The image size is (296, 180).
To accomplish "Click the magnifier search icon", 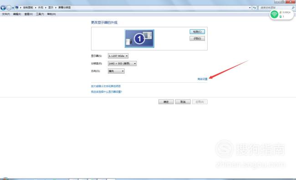I will pos(293,8).
